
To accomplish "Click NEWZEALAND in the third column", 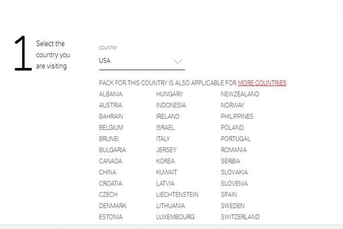I will [x=240, y=94].
